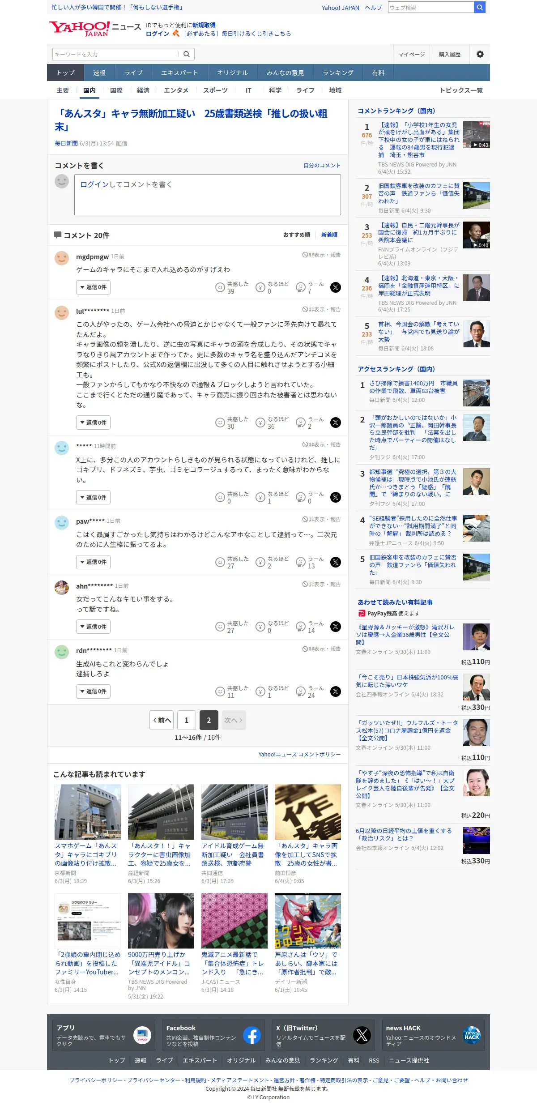This screenshot has height=1110, width=537.
Task: Expand replies on ahn******** comment
Action: 93,627
